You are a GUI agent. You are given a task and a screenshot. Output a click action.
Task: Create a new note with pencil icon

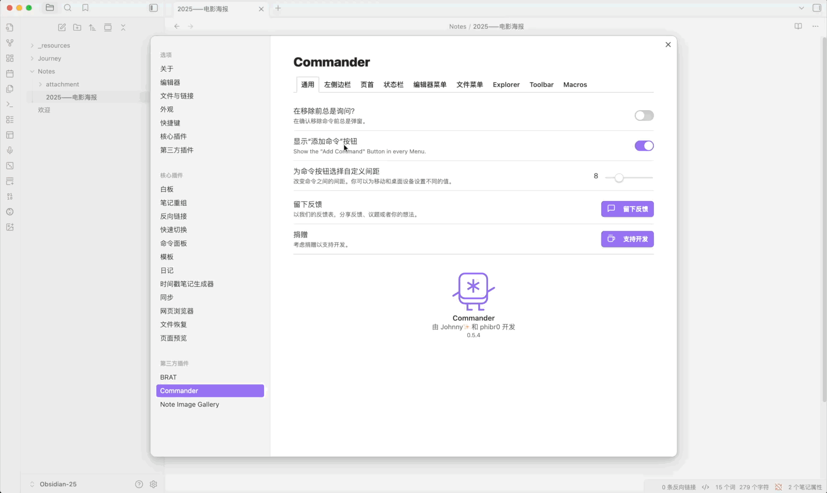62,27
